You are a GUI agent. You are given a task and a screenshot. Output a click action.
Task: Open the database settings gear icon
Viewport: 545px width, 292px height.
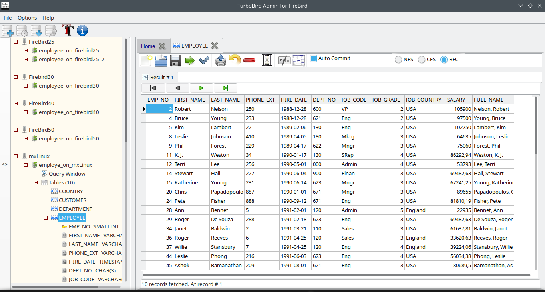click(x=22, y=30)
